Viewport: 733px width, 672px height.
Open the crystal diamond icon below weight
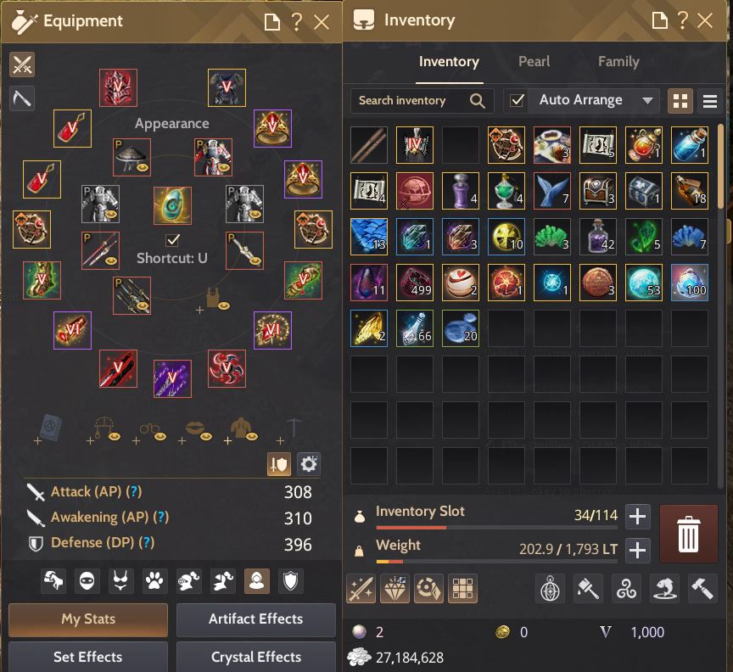click(x=394, y=588)
